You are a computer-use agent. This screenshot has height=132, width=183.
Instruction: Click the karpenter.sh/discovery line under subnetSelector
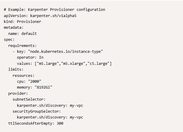pos(50,105)
